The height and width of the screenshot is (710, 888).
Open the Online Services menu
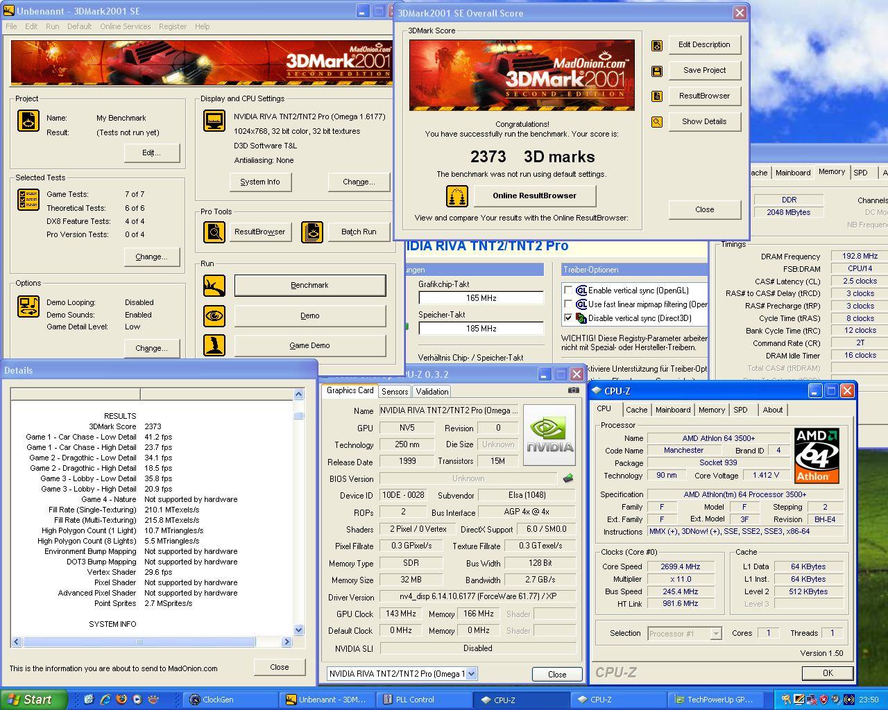125,26
